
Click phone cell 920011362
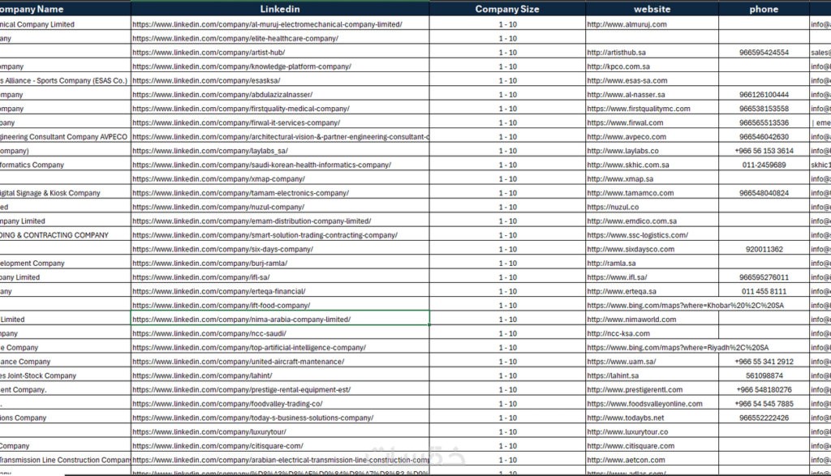click(764, 249)
